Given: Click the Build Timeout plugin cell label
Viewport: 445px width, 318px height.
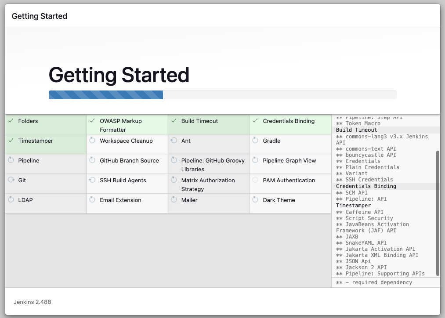Looking at the screenshot, I should 199,121.
